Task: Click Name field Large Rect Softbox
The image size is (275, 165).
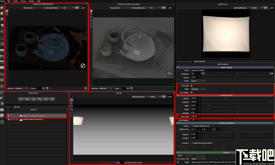Action: (232, 71)
